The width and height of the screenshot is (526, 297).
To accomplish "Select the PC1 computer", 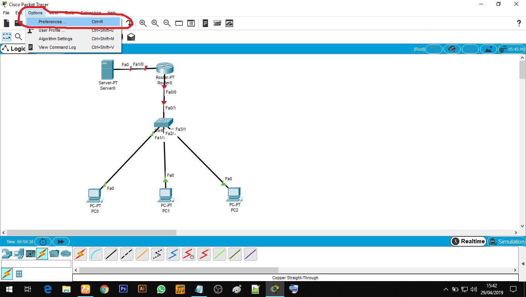I will [x=166, y=195].
